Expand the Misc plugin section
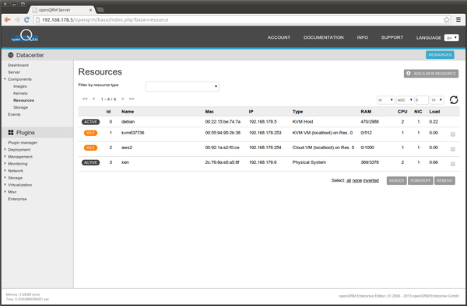The height and width of the screenshot is (306, 467). (5, 192)
